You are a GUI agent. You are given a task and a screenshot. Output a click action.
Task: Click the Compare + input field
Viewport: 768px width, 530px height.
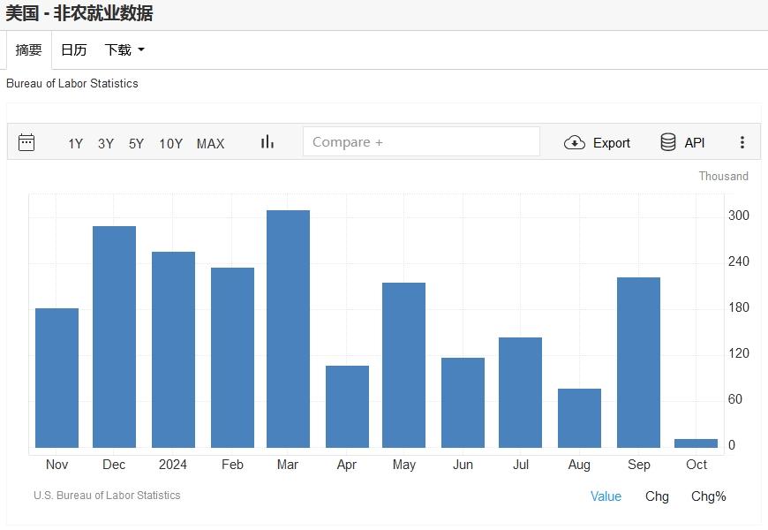click(x=421, y=142)
